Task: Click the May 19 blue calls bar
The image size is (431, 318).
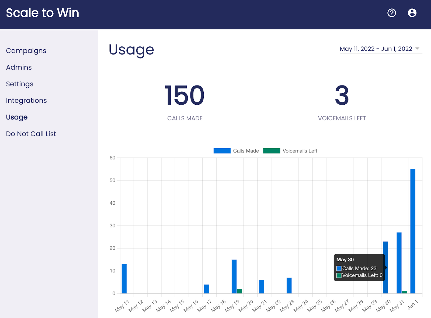Action: 234,276
